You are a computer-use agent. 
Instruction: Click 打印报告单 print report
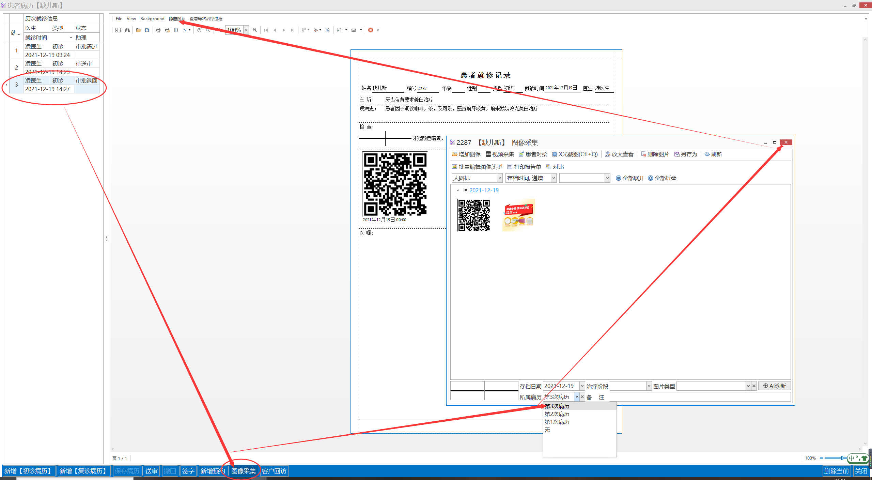tap(524, 167)
